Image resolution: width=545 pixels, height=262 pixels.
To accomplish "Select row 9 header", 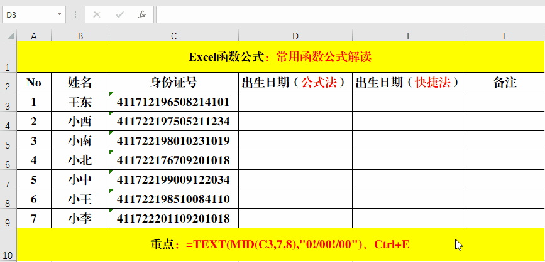I will click(8, 218).
